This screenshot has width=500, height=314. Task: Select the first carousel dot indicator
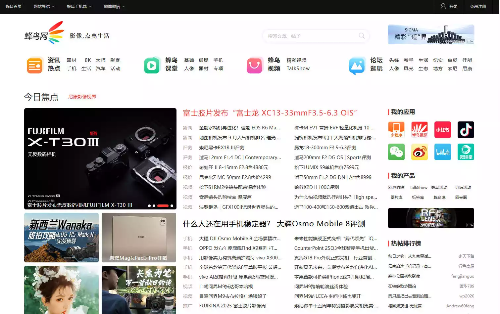pyautogui.click(x=149, y=206)
